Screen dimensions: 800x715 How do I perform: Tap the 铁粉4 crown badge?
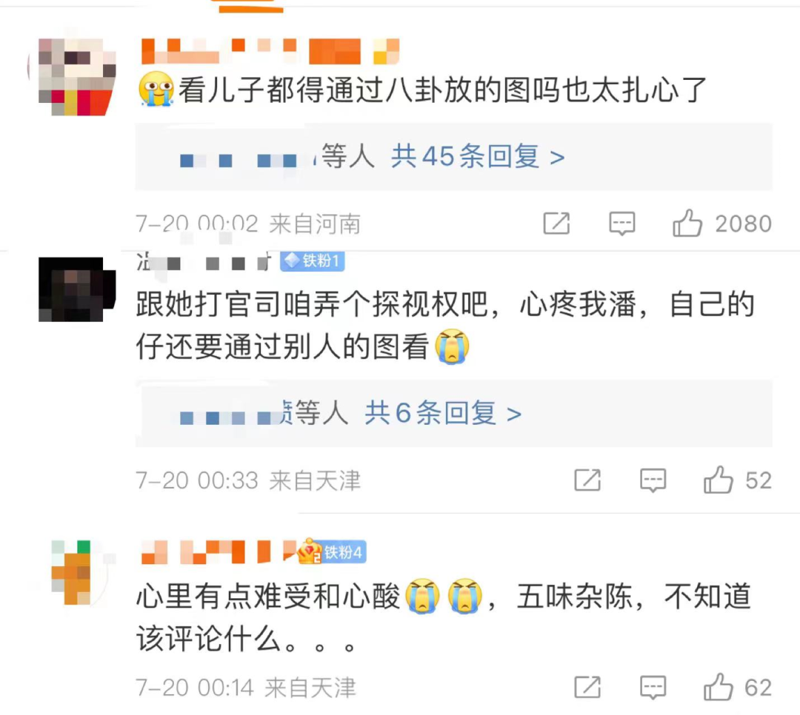click(332, 552)
